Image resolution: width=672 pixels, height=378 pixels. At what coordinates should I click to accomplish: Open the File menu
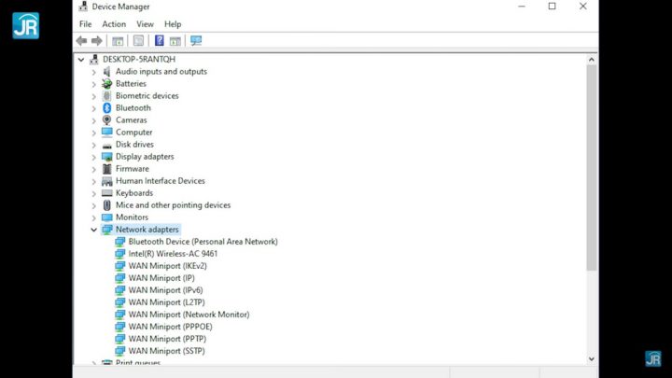point(86,24)
